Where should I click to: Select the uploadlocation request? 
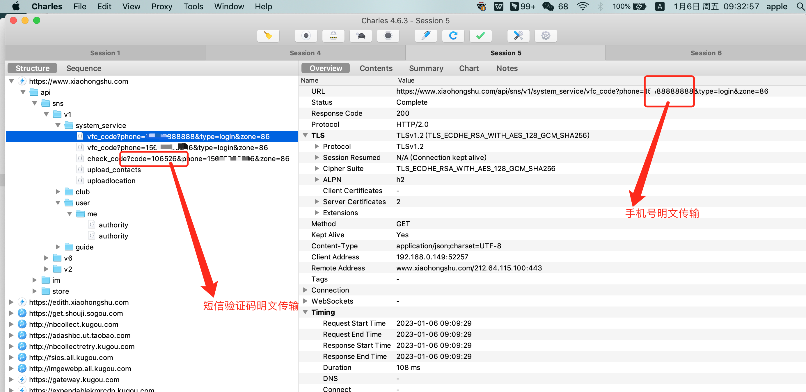click(111, 181)
